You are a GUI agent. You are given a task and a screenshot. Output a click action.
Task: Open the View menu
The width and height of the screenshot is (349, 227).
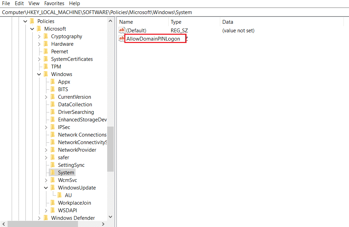[x=34, y=3]
